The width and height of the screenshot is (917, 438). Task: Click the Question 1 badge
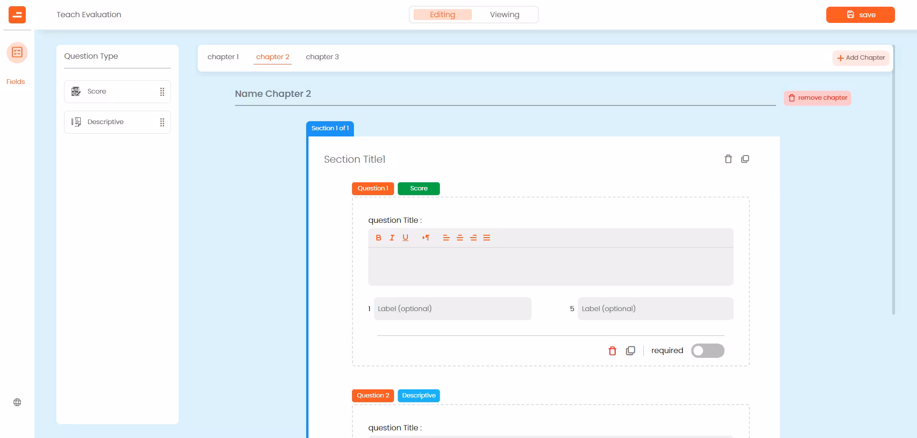coord(373,188)
